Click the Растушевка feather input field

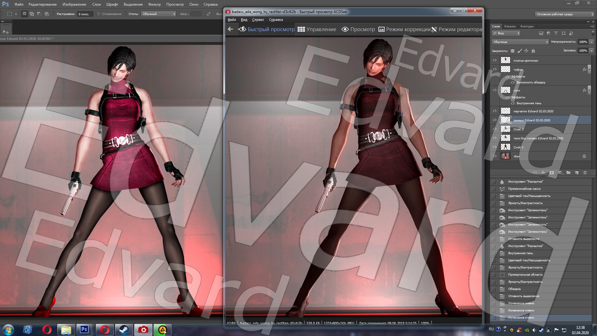pos(85,14)
